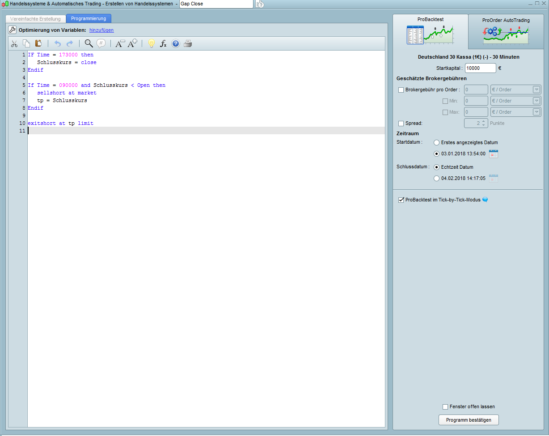549x436 pixels.
Task: Enable the Spread checkbox
Action: [x=401, y=123]
